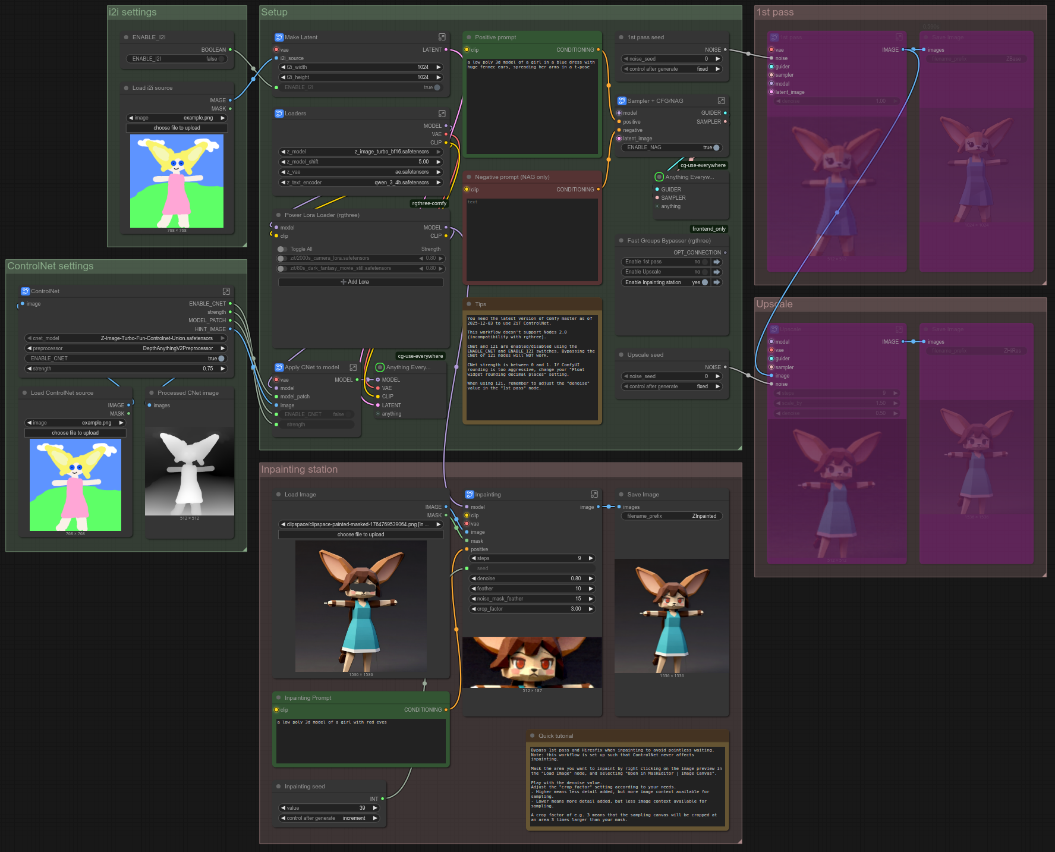Click the green Anything Everywhere icon near GUIDER
Viewport: 1055px width, 852px height.
659,177
